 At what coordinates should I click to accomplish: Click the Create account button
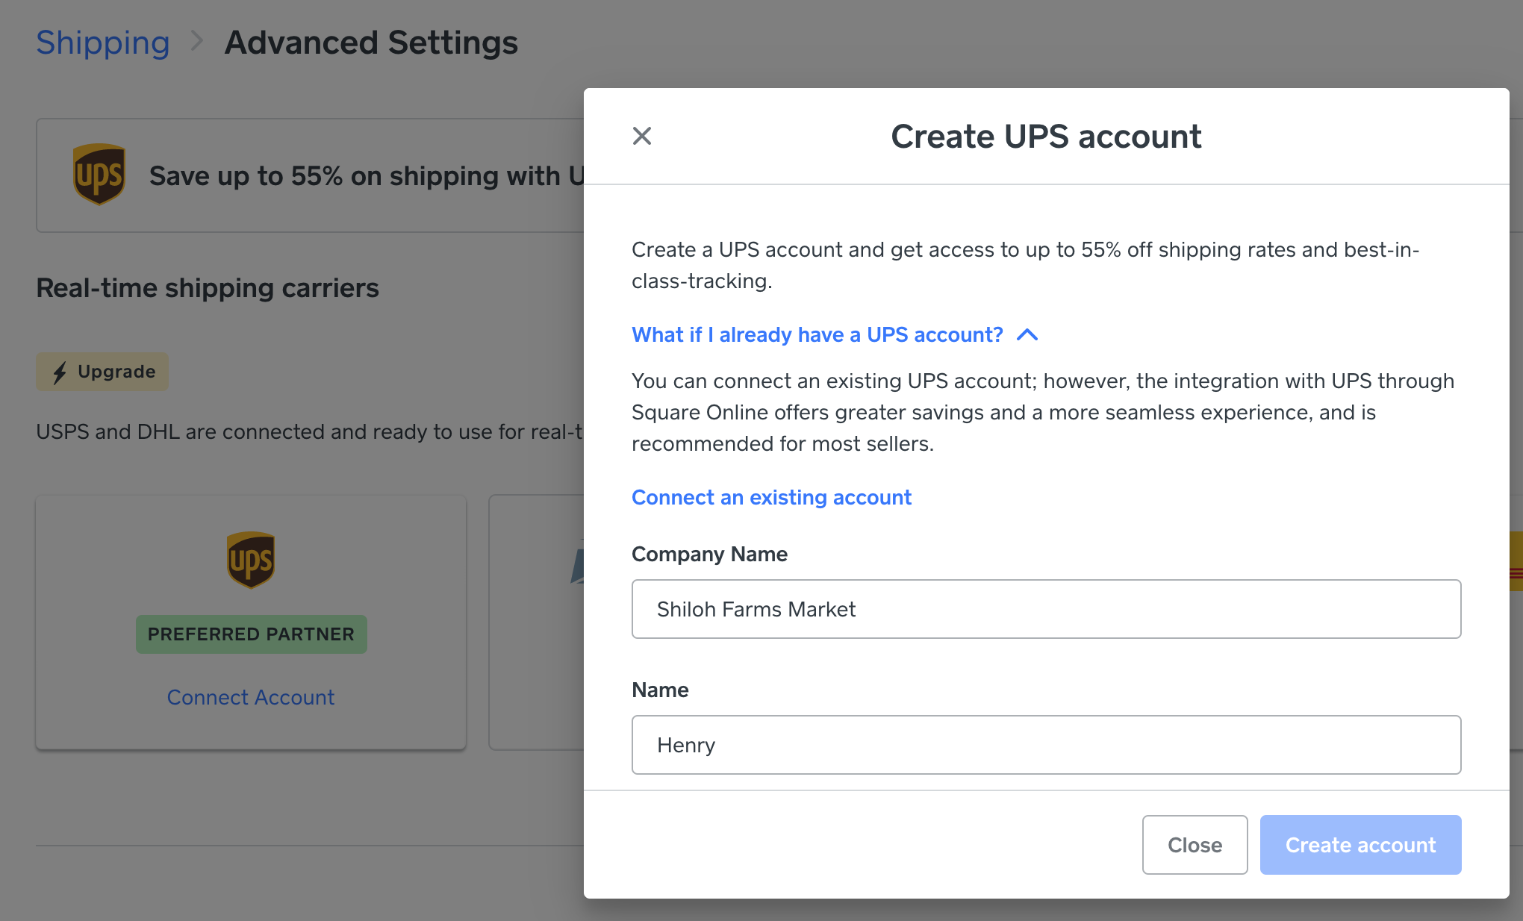coord(1360,845)
